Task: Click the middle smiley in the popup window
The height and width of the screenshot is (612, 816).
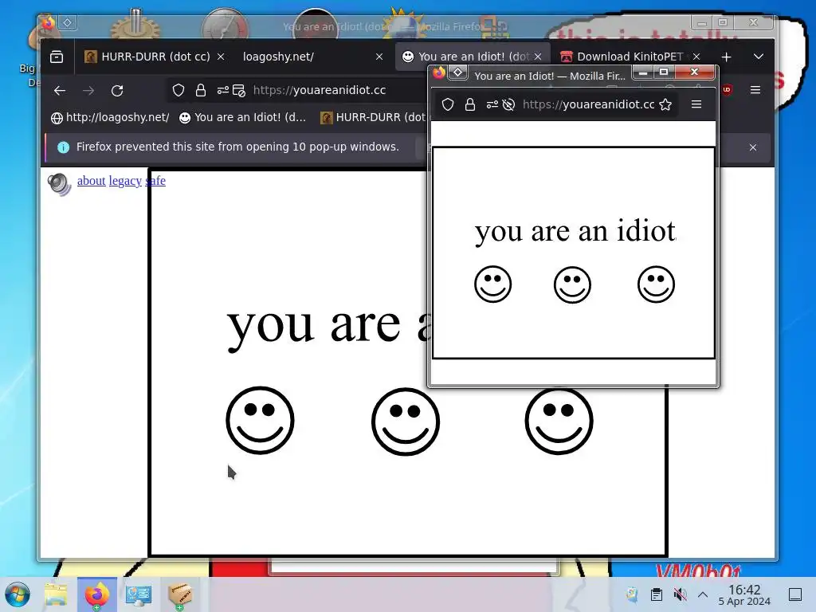Action: (x=572, y=284)
